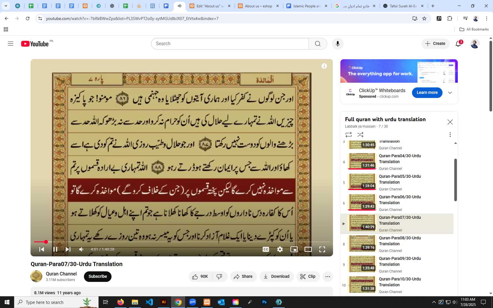Toggle closed captions on the player
This screenshot has width=493, height=308.
tap(266, 249)
